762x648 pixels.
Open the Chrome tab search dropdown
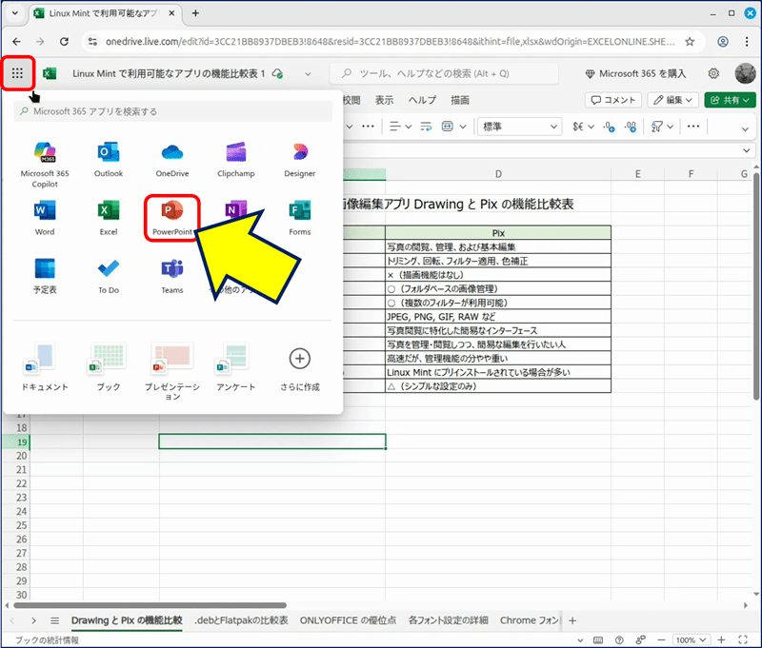[15, 13]
